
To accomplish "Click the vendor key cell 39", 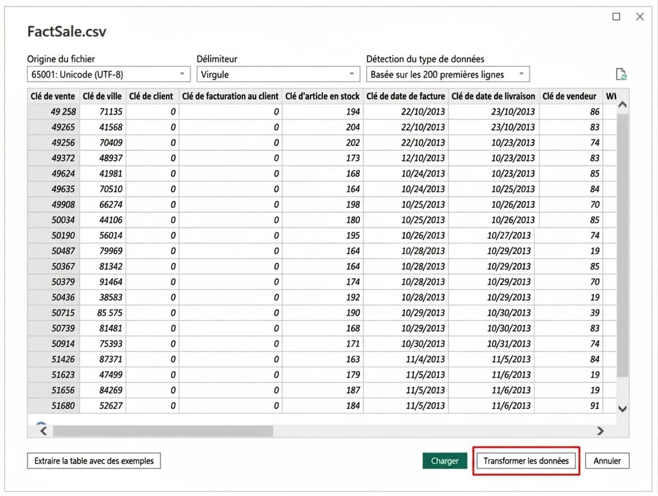I will (x=569, y=313).
